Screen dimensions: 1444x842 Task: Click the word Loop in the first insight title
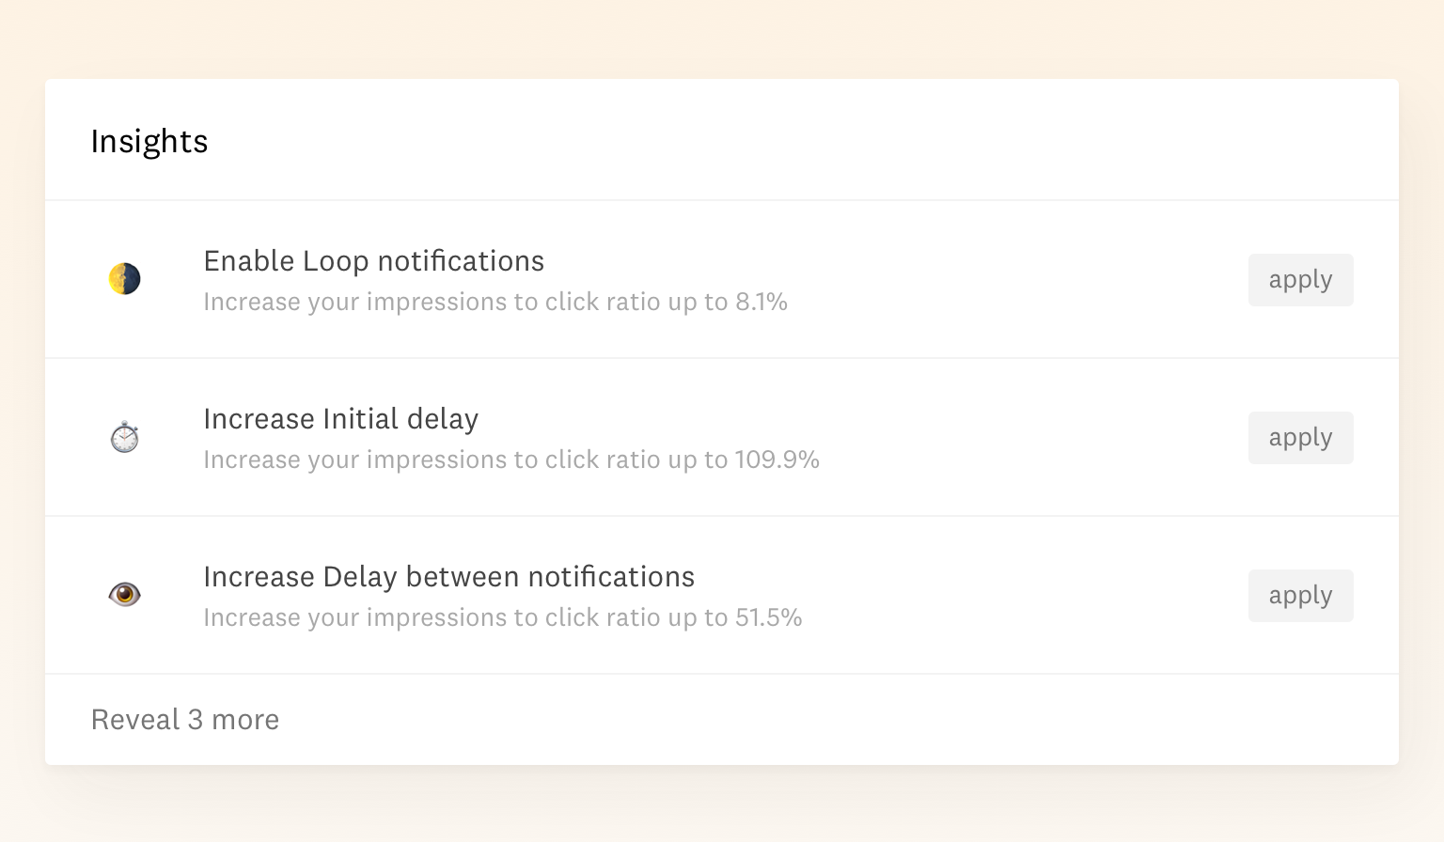click(337, 262)
